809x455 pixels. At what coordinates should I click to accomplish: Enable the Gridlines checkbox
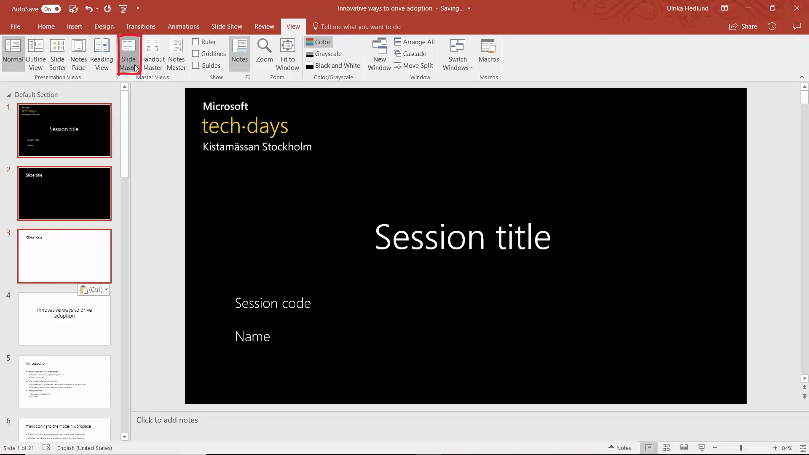196,54
